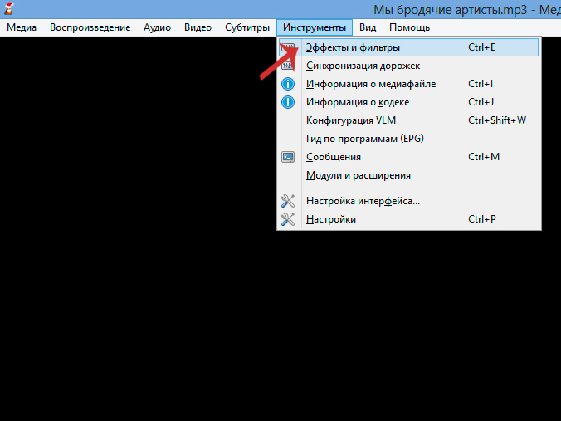The width and height of the screenshot is (561, 421).
Task: Click the VLC cone icon in title bar
Action: point(9,9)
